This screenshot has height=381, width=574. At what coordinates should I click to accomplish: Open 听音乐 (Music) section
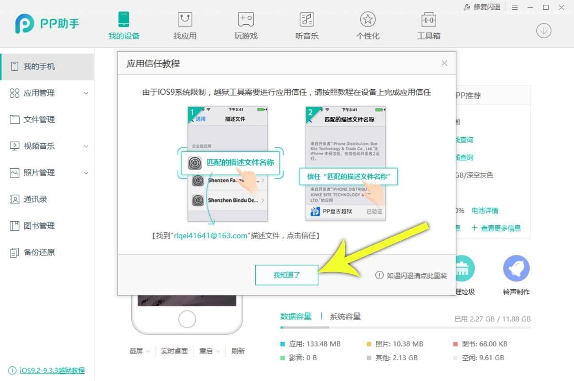click(306, 25)
